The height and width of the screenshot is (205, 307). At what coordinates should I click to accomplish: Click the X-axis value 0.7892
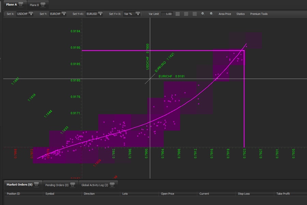point(114,154)
